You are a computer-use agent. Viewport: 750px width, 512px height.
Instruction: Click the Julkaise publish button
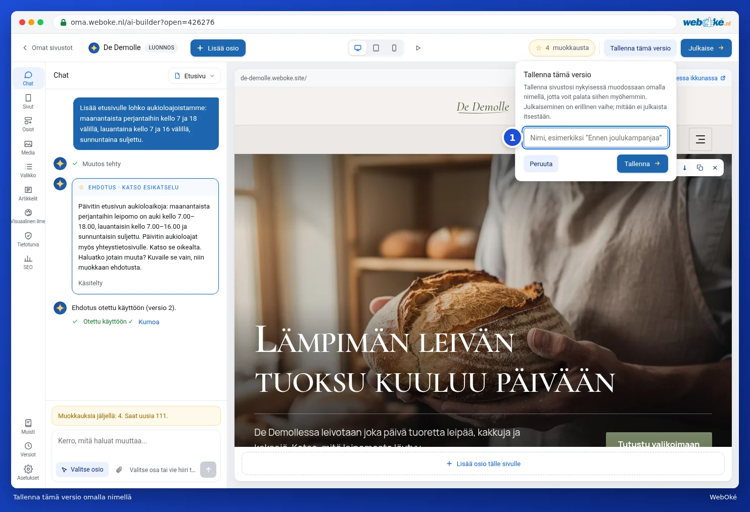[706, 48]
